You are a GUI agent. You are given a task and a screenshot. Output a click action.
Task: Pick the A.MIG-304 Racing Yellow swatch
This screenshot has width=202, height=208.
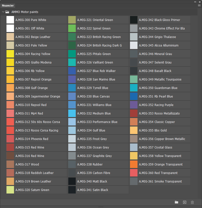coord(10,54)
